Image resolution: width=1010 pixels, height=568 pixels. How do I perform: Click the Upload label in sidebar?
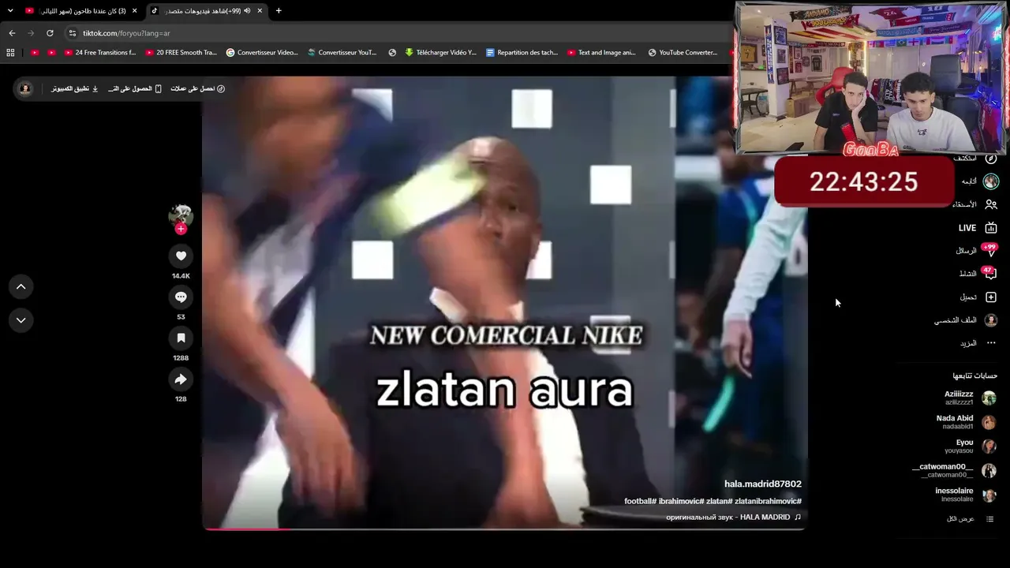(x=968, y=297)
